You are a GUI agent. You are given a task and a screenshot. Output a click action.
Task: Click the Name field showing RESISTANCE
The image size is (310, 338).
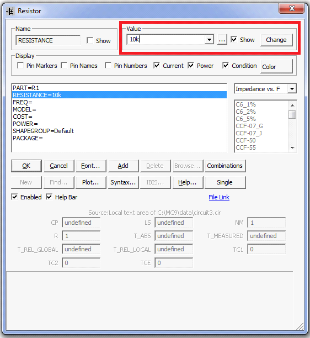tap(48, 40)
